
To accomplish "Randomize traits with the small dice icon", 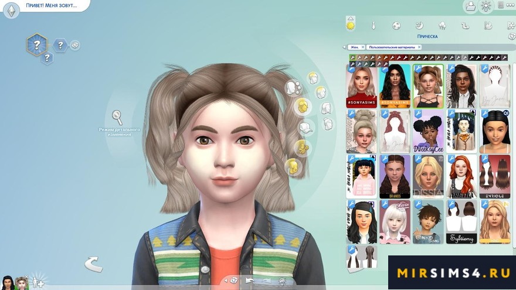I will coord(76,45).
